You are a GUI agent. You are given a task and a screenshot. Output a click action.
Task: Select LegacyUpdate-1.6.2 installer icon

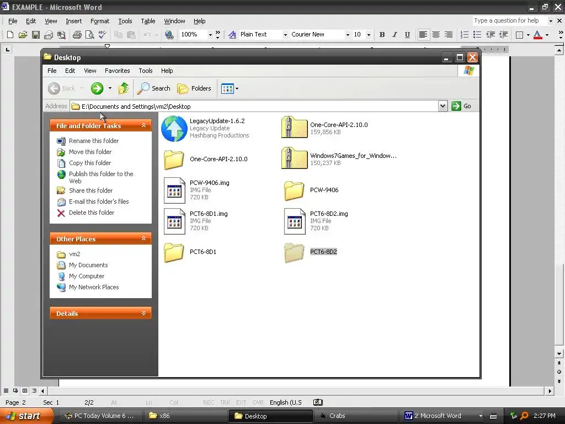click(174, 128)
